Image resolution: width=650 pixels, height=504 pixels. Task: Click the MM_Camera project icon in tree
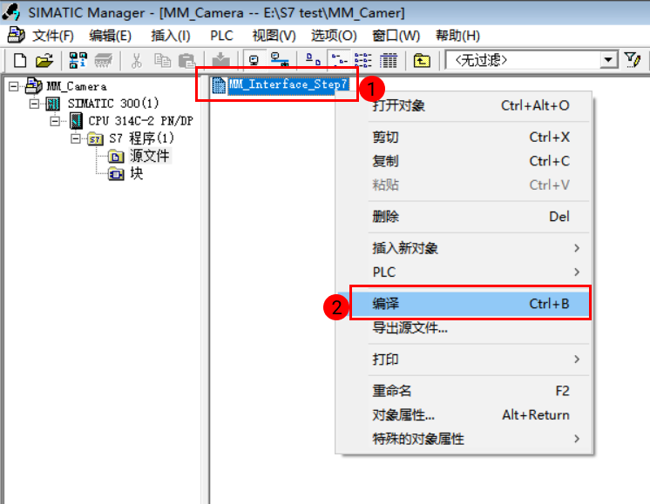(x=34, y=86)
